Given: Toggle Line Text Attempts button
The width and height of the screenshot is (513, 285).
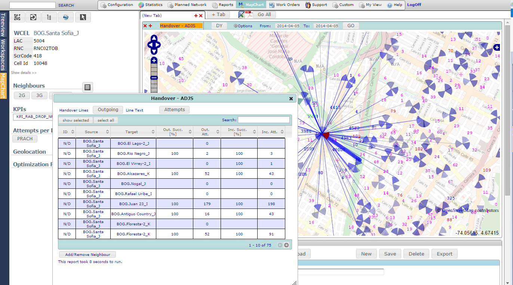Looking at the screenshot, I should [x=174, y=110].
